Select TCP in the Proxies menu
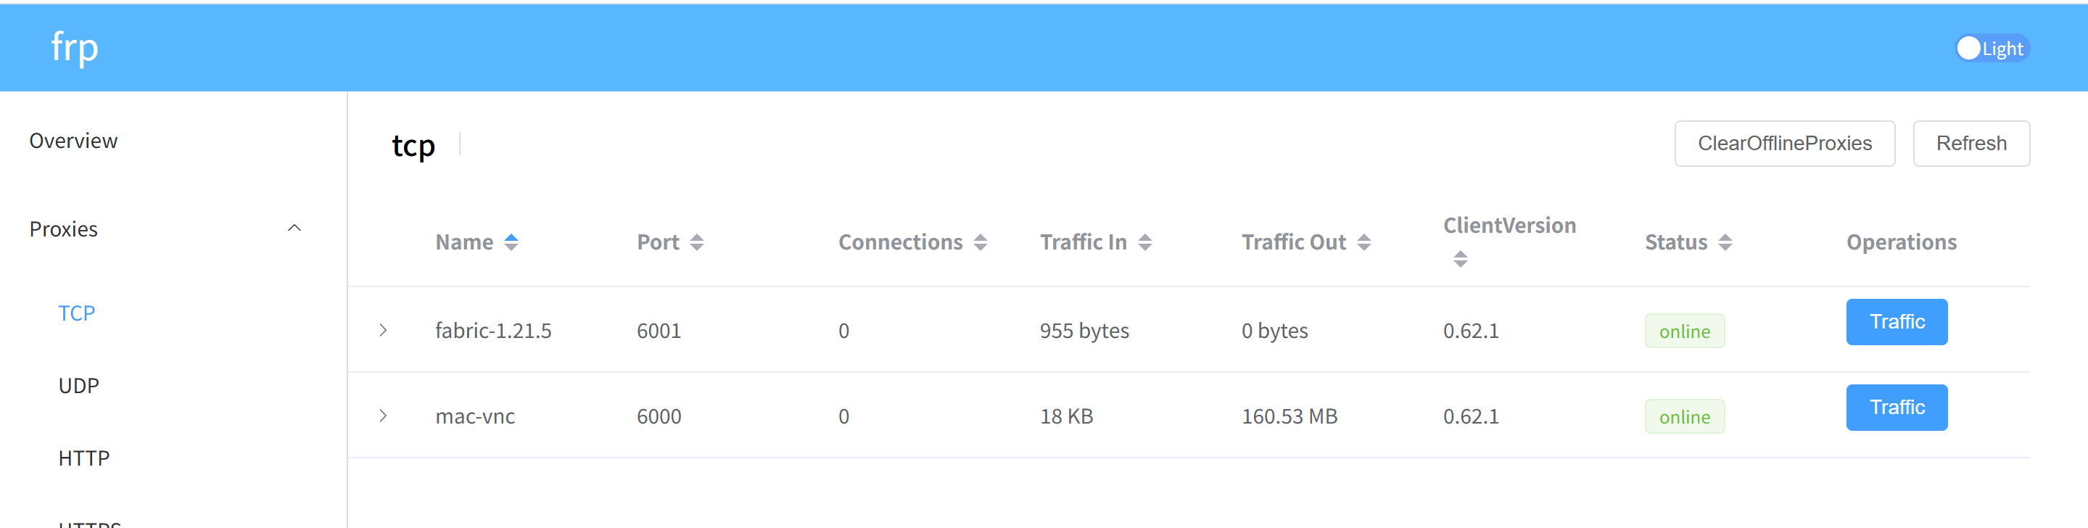Screen dimensions: 2088x528 point(77,313)
